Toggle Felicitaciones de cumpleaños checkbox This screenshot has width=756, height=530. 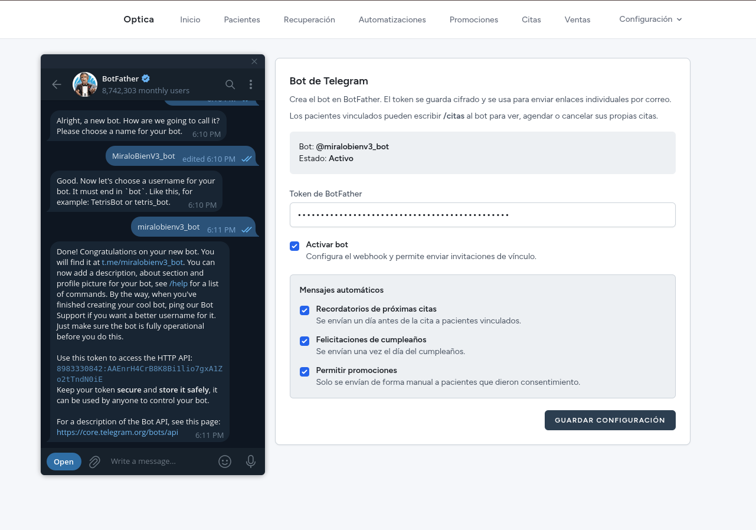click(305, 341)
